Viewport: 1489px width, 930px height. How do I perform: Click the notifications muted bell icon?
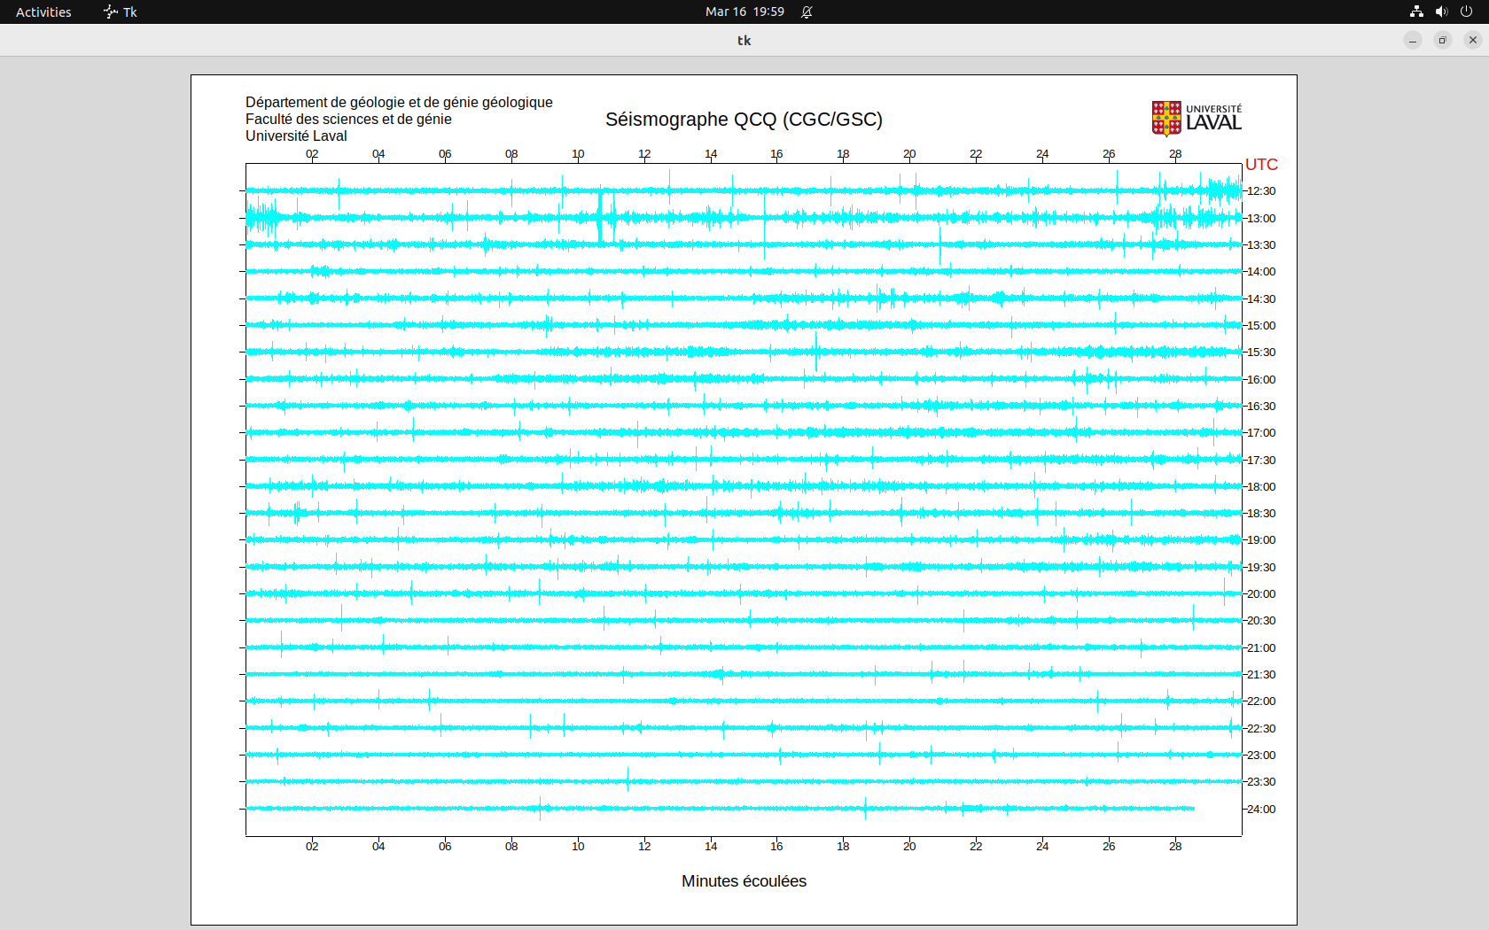point(807,12)
